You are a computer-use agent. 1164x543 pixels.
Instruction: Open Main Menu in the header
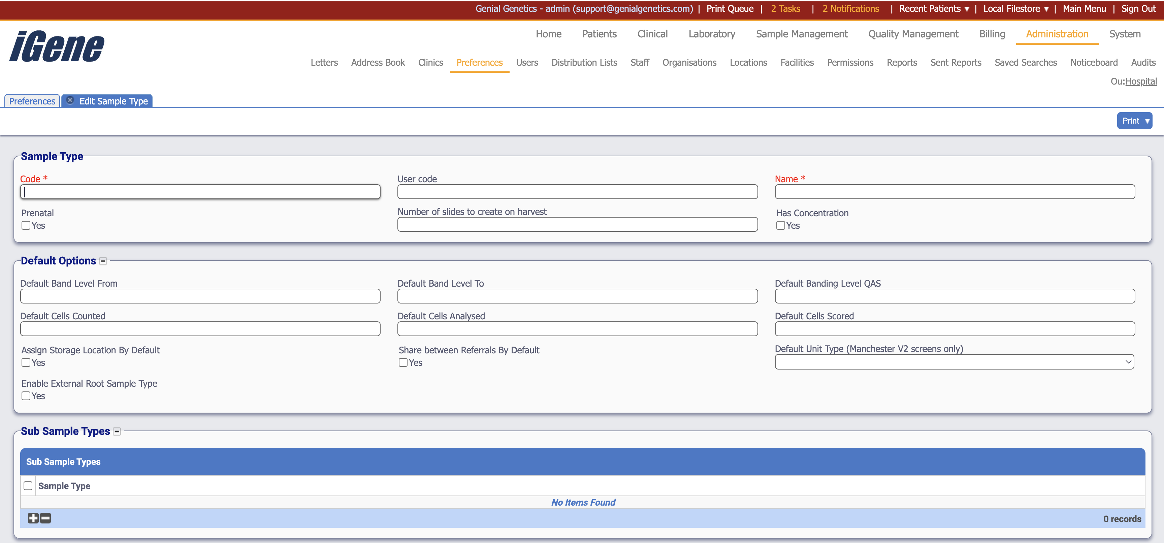point(1084,8)
